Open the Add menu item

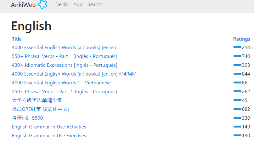pos(78,4)
